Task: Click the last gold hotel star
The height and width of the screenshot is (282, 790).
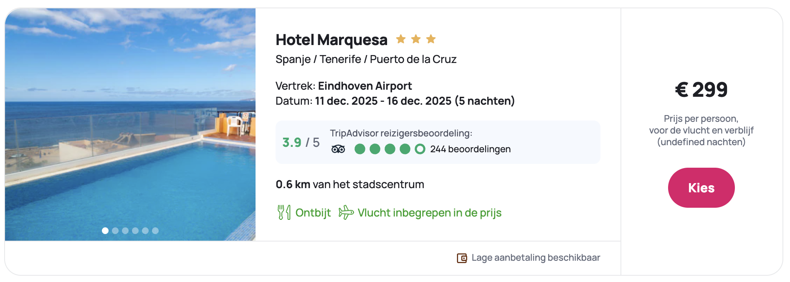Action: 431,39
